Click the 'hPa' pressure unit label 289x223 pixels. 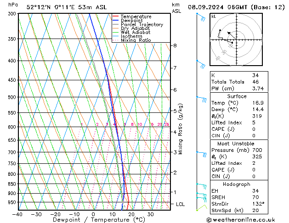coord(13,5)
